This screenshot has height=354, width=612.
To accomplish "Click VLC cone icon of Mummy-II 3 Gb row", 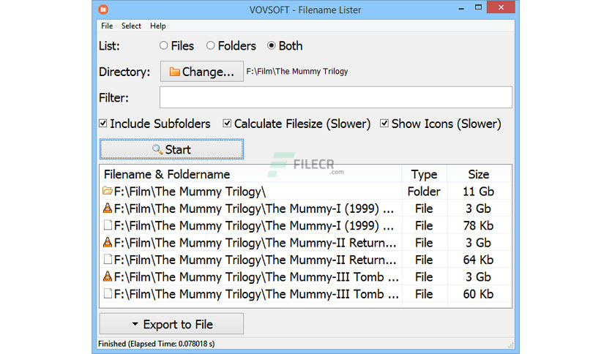I will (x=108, y=242).
